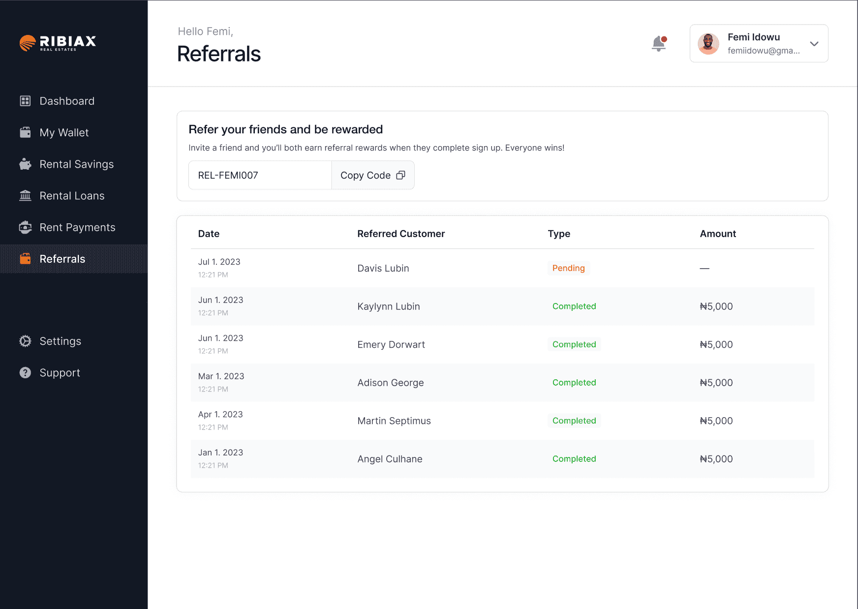This screenshot has height=609, width=858.
Task: Click the ₦5,000 amount for Emery Dorwart
Action: click(x=716, y=344)
